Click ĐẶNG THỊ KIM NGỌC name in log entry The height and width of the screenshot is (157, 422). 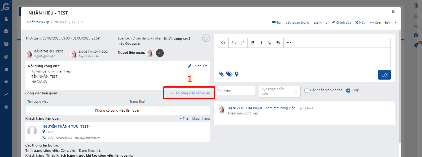245,108
